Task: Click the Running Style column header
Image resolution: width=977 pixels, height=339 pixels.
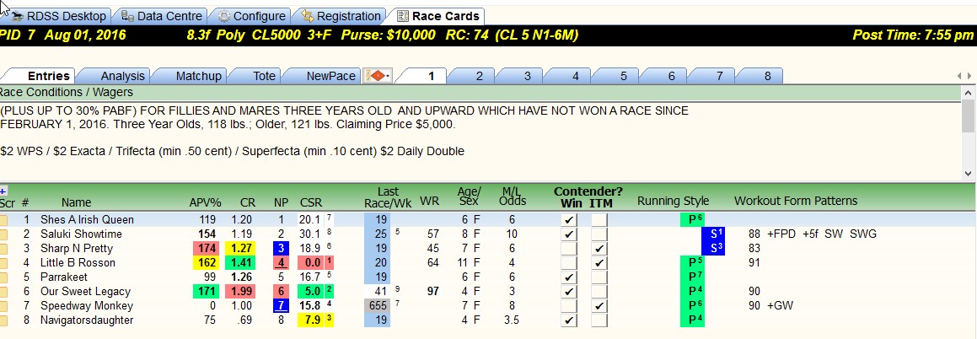Action: pyautogui.click(x=673, y=202)
